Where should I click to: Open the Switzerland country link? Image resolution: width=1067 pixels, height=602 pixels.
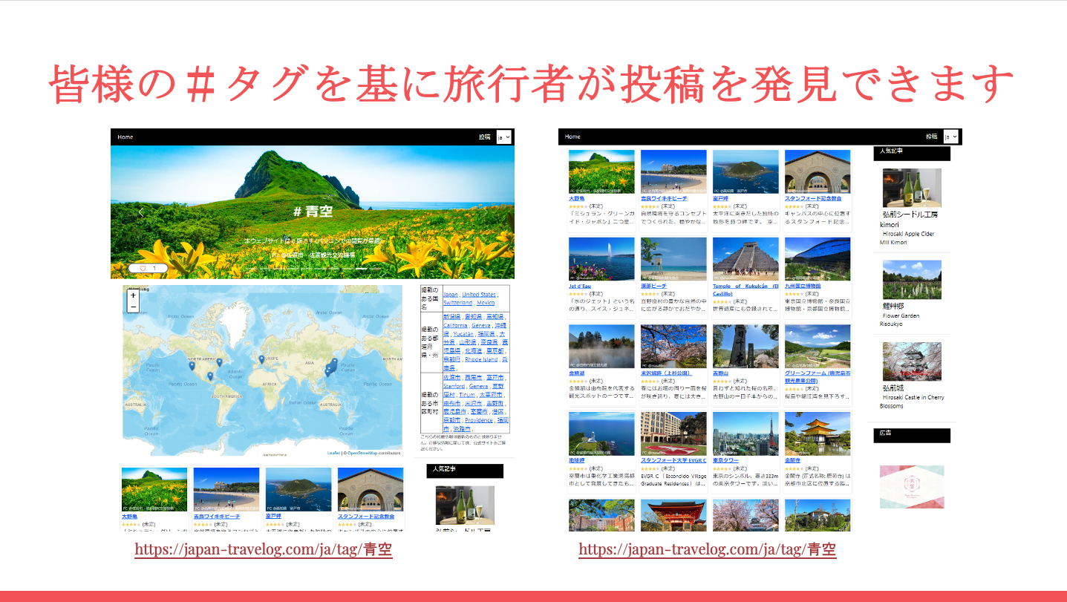[x=458, y=303]
